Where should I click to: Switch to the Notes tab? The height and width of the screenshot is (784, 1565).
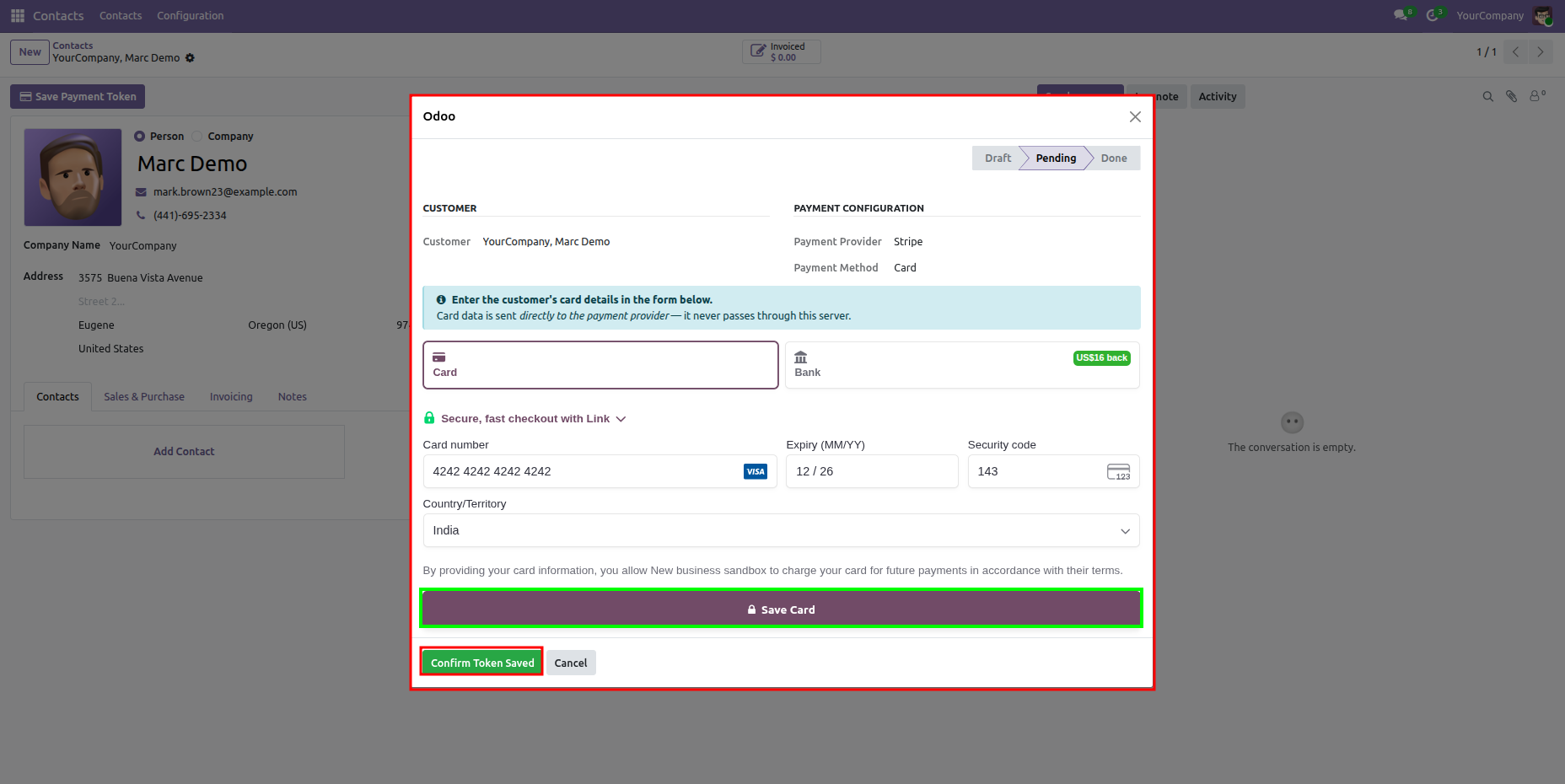point(293,397)
